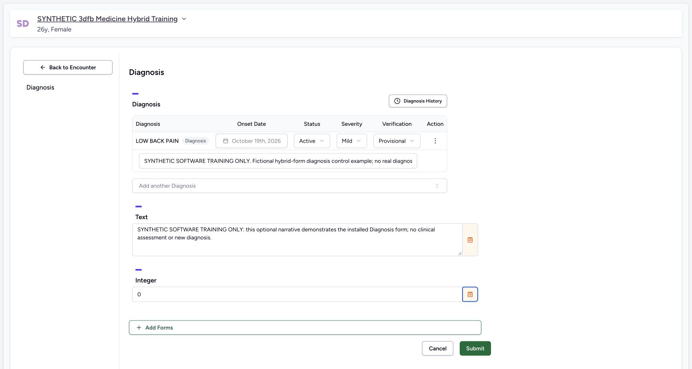692x369 pixels.
Task: Open Diagnosis History
Action: [x=418, y=101]
